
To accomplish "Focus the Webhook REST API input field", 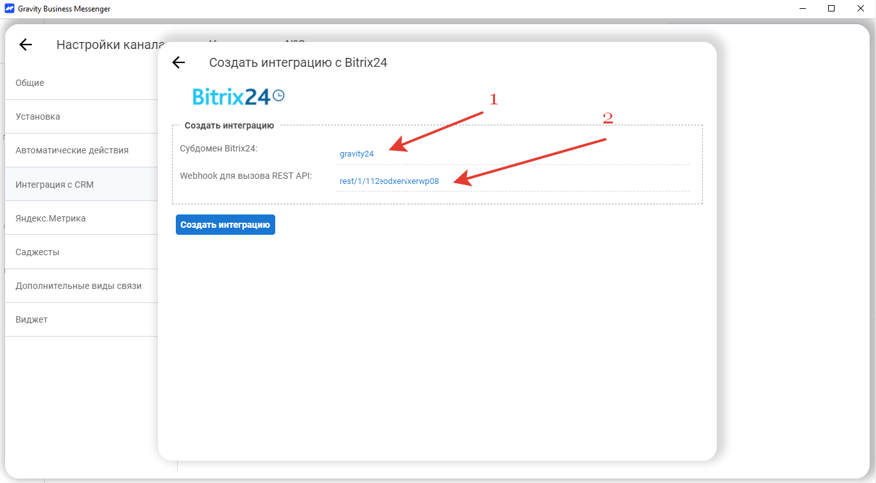I will 513,181.
